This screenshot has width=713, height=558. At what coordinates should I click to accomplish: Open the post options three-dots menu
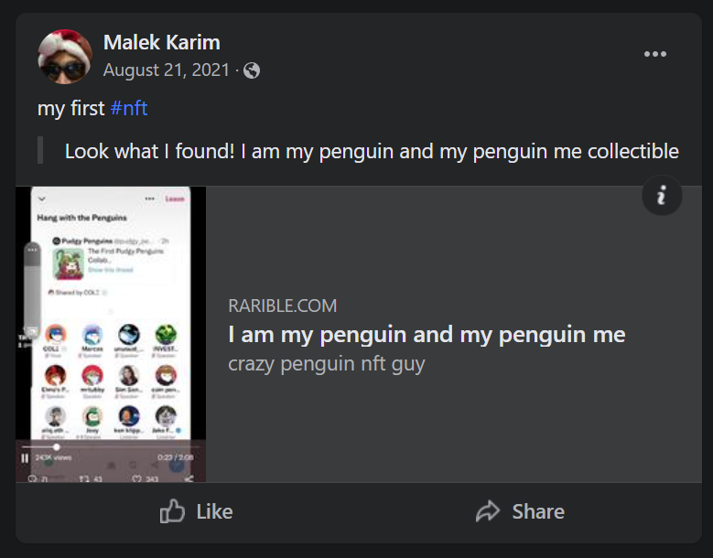point(654,54)
